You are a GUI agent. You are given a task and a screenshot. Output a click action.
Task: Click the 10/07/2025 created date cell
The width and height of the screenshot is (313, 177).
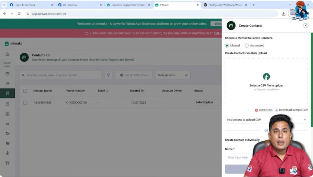click(x=138, y=103)
